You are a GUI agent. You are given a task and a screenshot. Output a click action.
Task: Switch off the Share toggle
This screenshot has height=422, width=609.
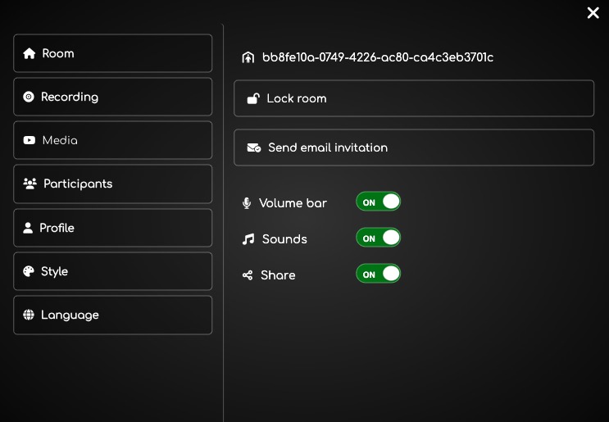click(378, 274)
